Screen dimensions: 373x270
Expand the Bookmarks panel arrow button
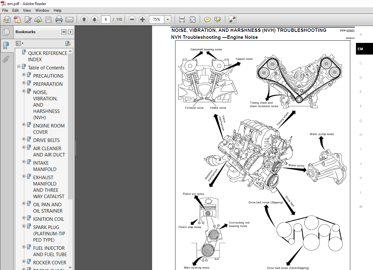click(71, 32)
